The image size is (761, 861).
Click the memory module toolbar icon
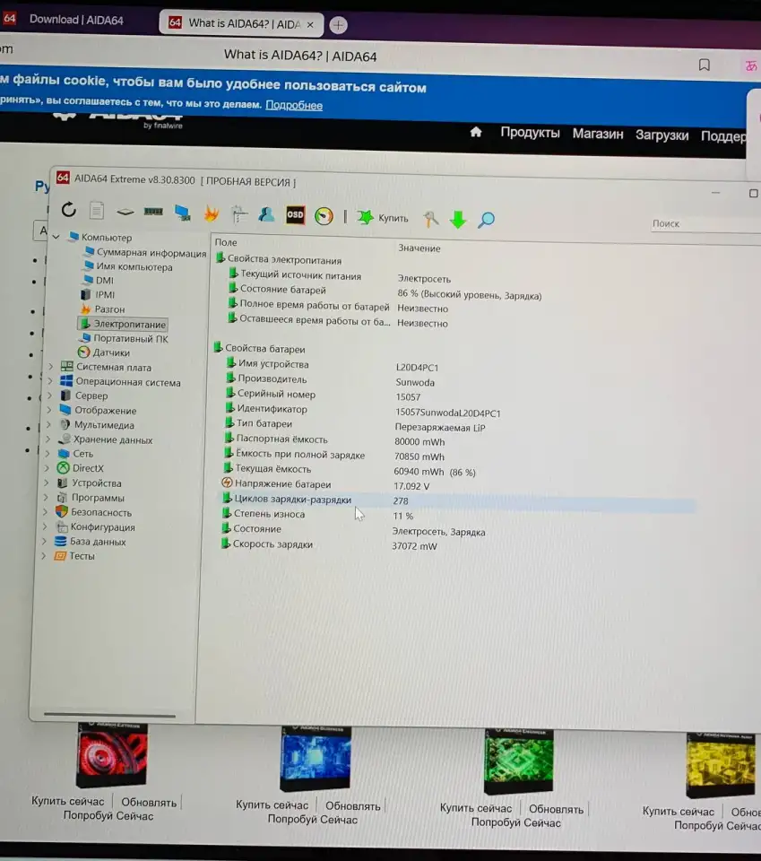(153, 212)
